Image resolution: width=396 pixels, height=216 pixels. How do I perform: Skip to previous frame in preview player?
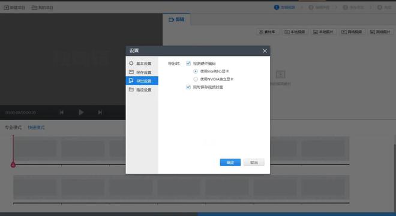pyautogui.click(x=61, y=112)
